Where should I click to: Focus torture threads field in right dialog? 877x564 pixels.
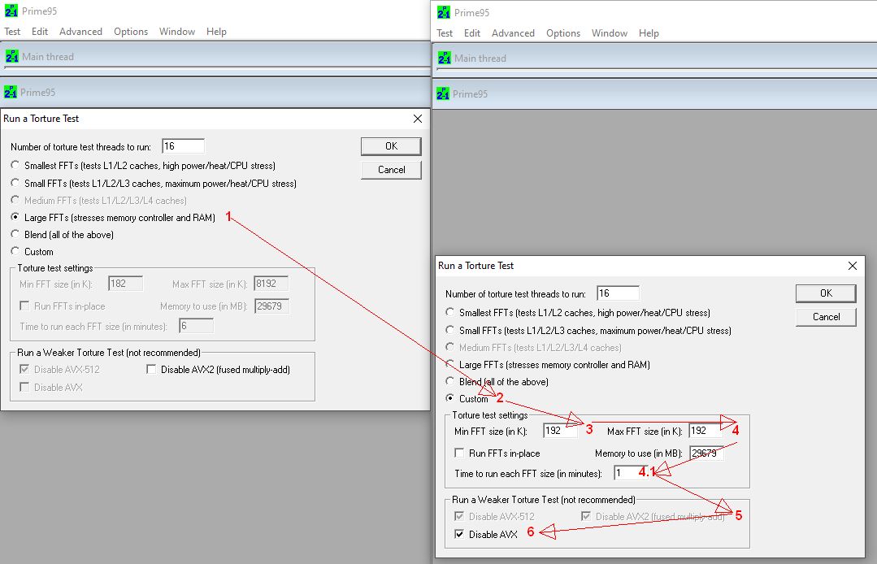[618, 293]
